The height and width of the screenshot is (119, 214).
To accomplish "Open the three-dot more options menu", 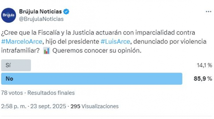I will [208, 12].
